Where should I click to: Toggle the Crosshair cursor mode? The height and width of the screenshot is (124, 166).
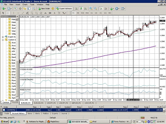click(8, 13)
